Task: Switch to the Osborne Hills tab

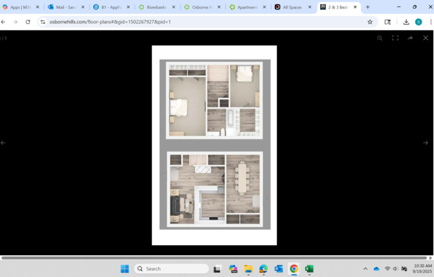Action: pos(200,7)
